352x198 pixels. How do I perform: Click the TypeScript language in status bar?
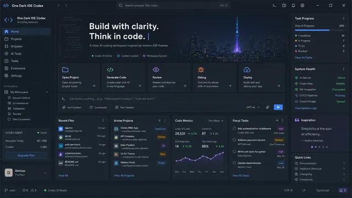[323, 190]
